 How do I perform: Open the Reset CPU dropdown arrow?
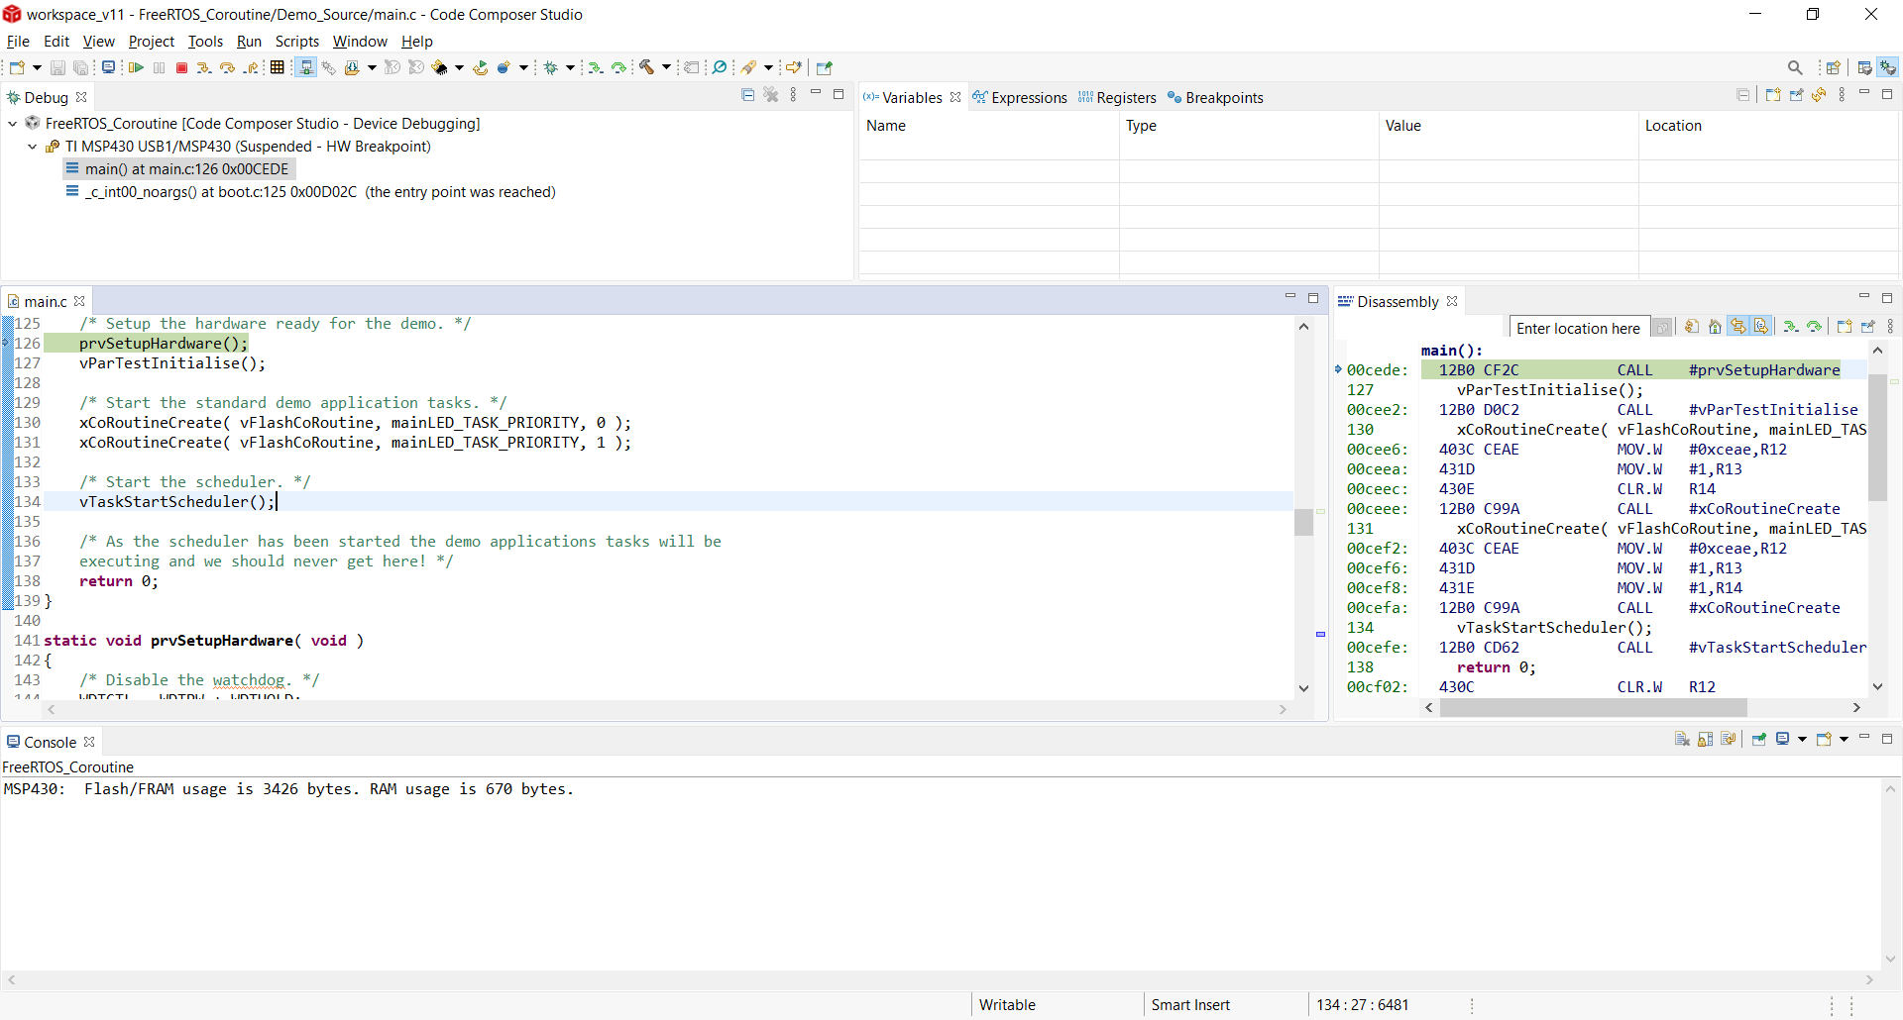(459, 67)
